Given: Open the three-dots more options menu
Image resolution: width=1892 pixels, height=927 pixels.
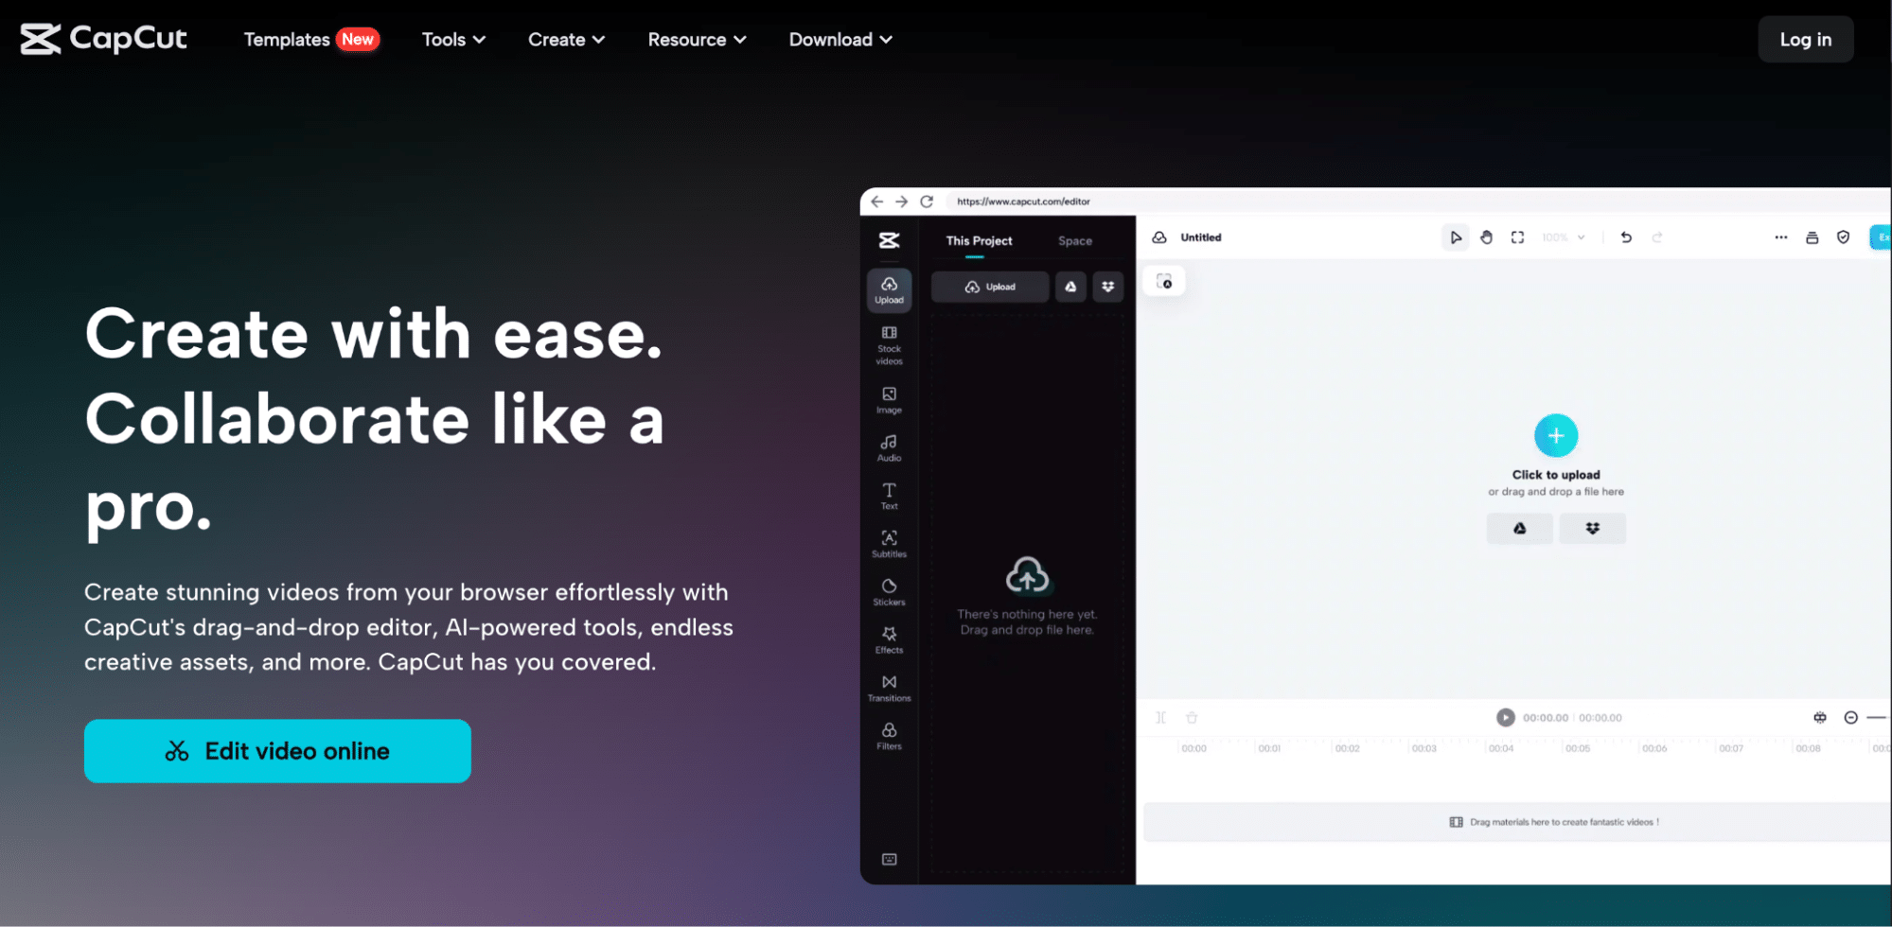Looking at the screenshot, I should (x=1781, y=237).
